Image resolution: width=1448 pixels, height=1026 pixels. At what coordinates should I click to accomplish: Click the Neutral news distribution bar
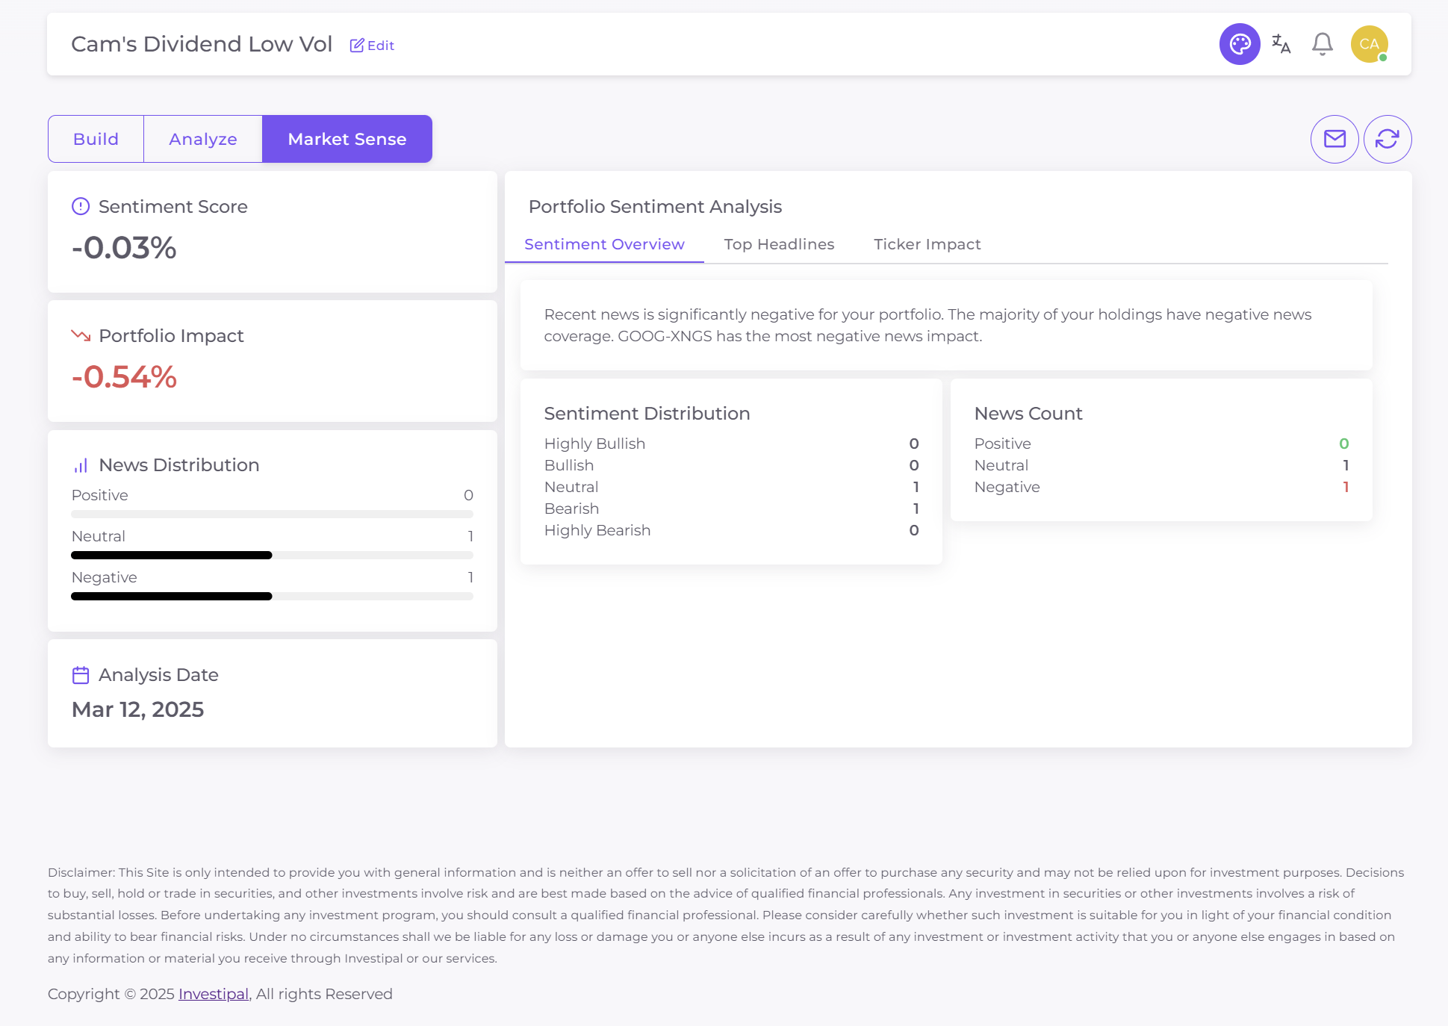pos(171,555)
